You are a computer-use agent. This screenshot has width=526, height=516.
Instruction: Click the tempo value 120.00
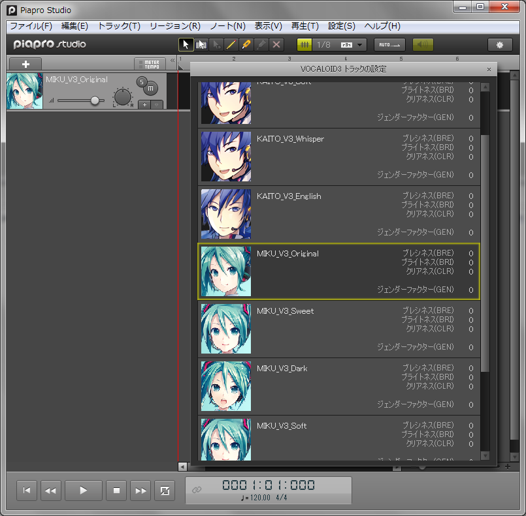260,498
